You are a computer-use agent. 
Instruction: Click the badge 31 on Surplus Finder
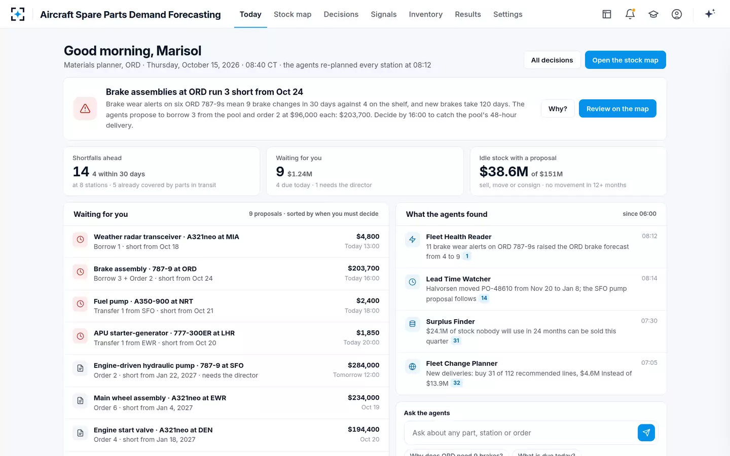coord(456,341)
